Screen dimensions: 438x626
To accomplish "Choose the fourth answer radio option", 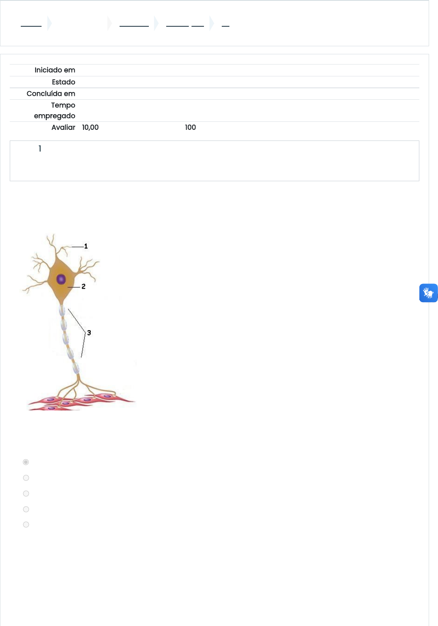I will 26,509.
